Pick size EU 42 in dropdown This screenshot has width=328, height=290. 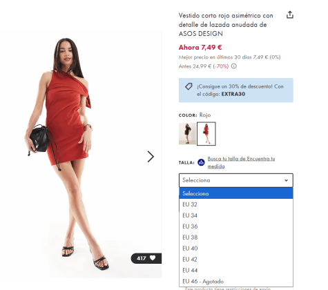pos(236,260)
